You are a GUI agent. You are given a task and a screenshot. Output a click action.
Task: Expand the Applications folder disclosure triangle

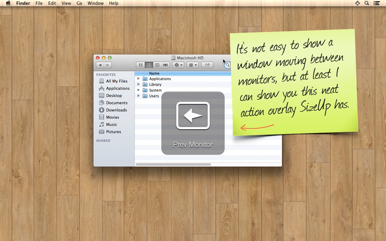139,79
